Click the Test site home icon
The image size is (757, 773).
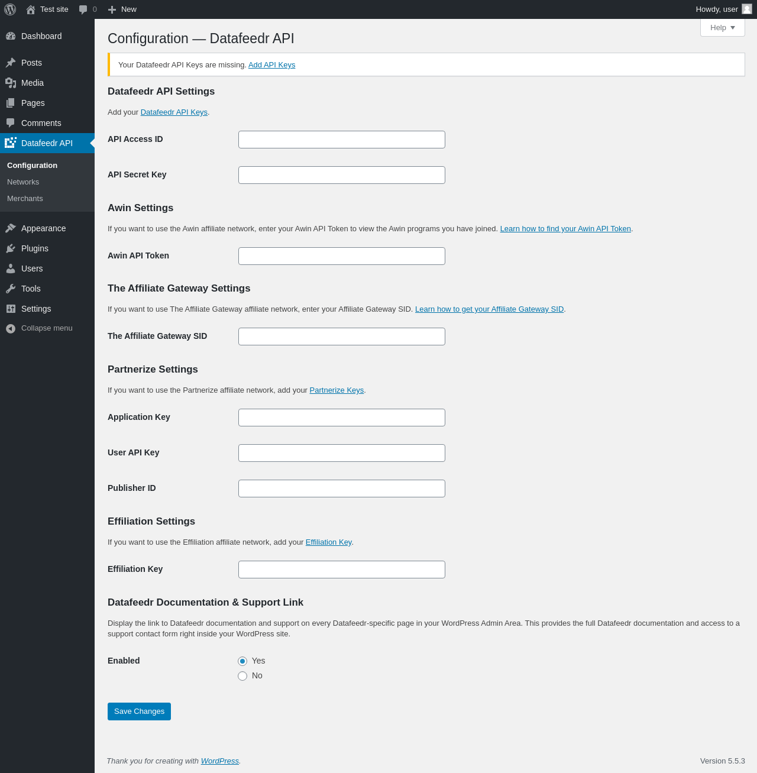(x=31, y=9)
